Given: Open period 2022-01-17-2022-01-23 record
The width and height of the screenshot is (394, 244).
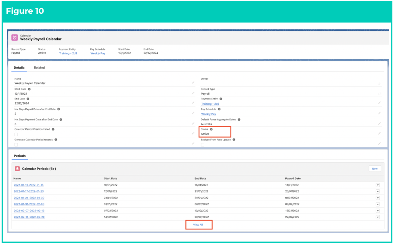Looking at the screenshot, I should (x=29, y=191).
